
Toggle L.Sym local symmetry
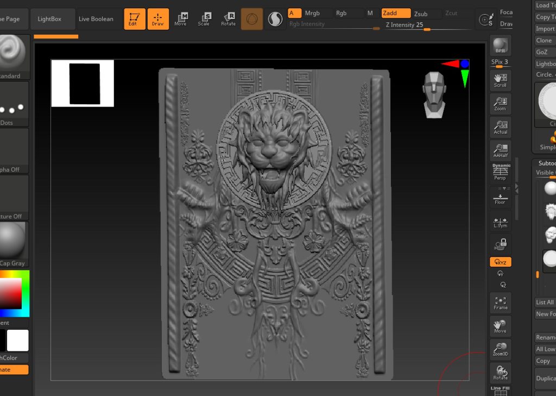point(500,222)
